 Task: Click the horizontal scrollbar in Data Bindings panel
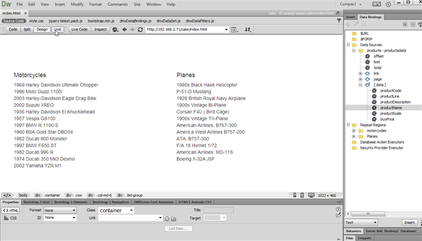368,214
